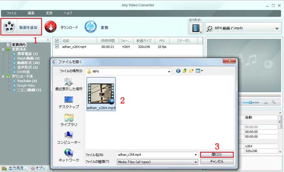
Task: Select YouTube (4) tree item
Action: 27,81
